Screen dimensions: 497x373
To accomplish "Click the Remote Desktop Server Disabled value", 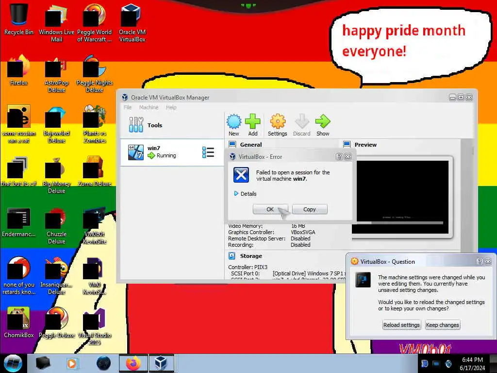I will point(300,238).
